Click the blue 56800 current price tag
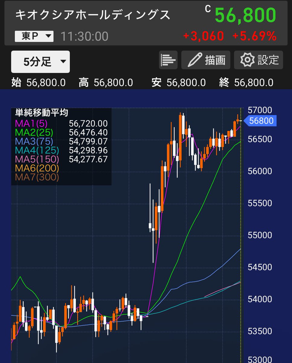Viewport: 292px width, 363px height. 260,121
